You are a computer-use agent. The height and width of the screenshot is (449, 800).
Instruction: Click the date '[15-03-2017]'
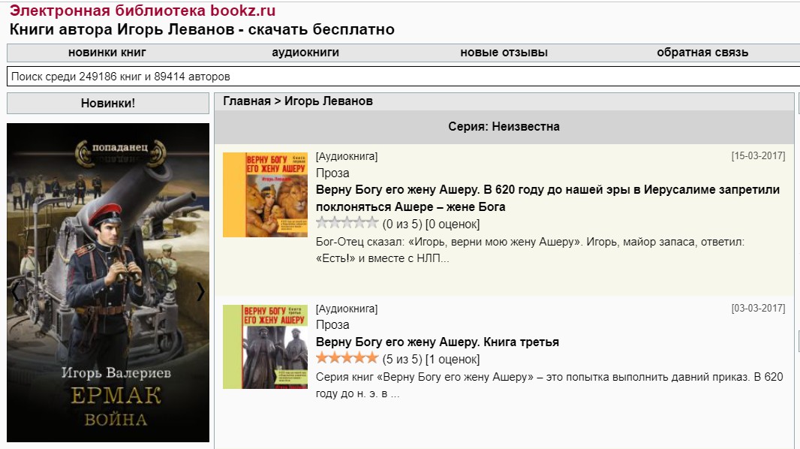coord(758,156)
